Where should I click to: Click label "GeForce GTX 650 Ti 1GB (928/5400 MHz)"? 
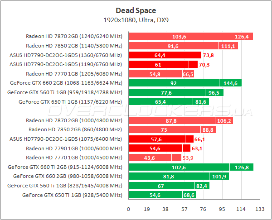click(72, 195)
